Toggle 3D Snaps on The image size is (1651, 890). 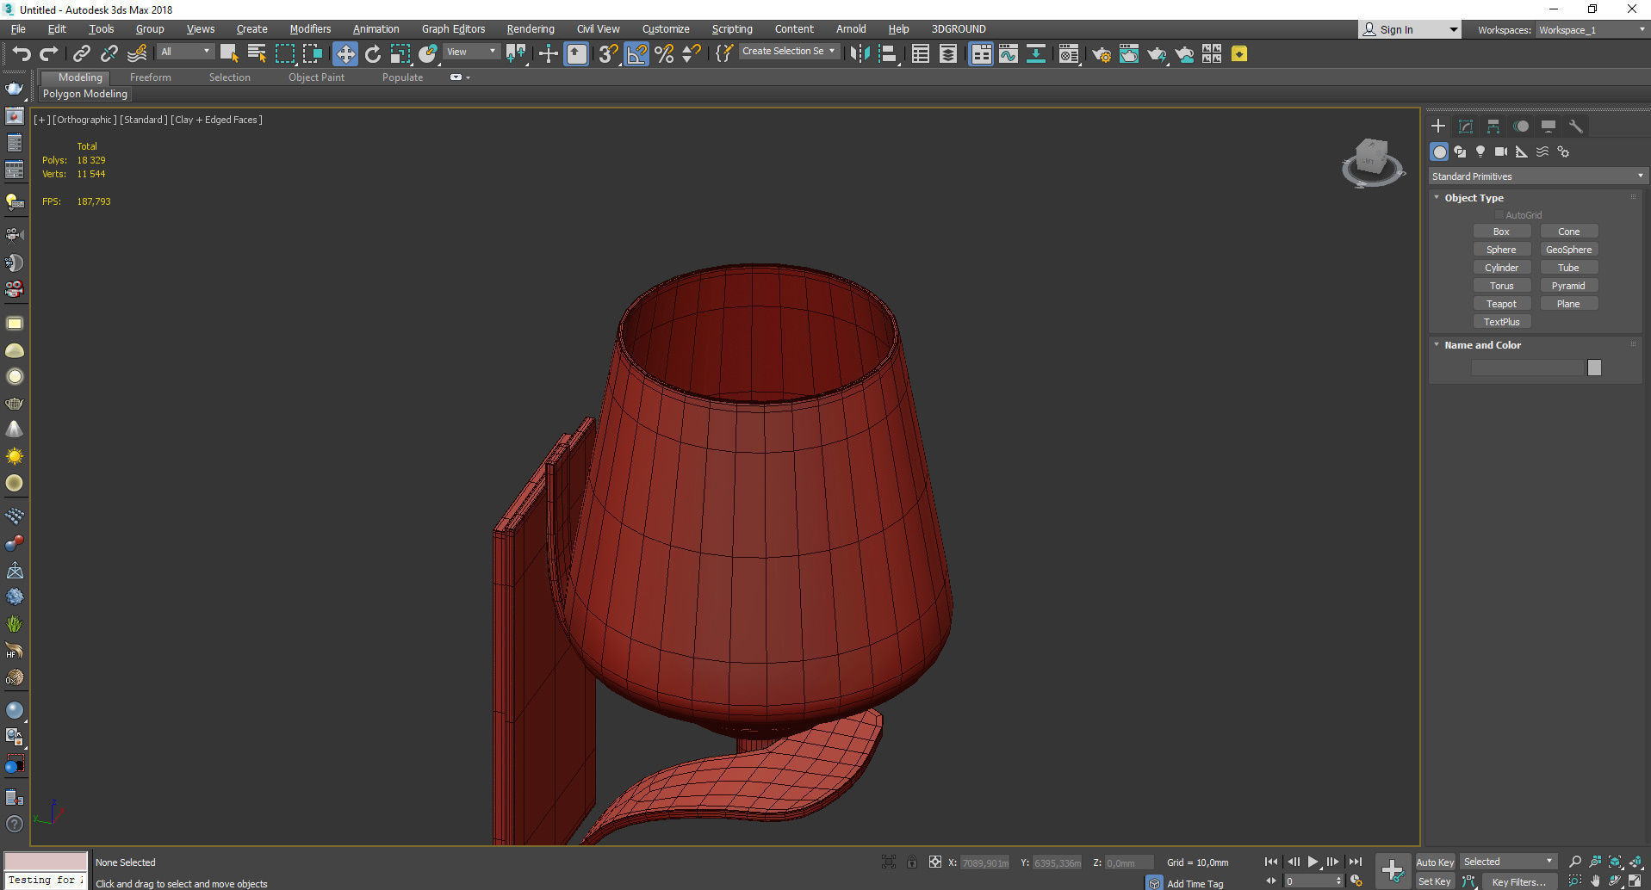click(608, 54)
